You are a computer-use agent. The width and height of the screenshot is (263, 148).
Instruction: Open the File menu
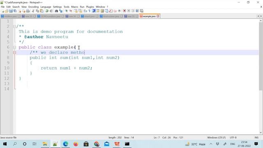click(3, 7)
